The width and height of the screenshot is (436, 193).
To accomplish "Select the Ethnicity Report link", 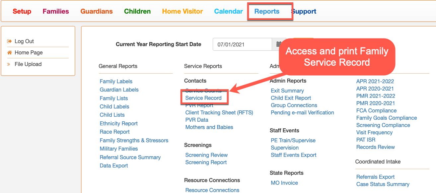I will (x=119, y=123).
